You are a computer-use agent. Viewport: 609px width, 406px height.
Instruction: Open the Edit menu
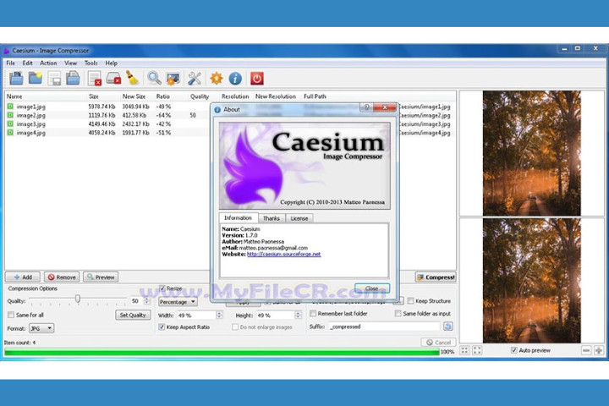[x=27, y=63]
